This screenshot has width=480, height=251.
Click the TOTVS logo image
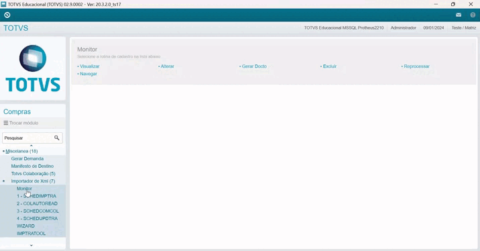coord(33,68)
